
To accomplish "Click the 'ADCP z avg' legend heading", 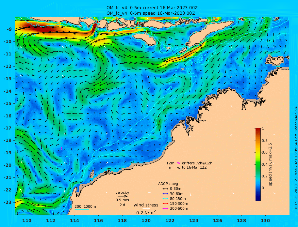I will (x=168, y=184).
